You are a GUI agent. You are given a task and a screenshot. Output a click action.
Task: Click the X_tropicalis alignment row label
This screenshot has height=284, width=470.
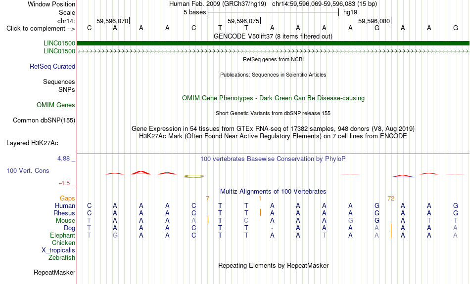tap(58, 250)
